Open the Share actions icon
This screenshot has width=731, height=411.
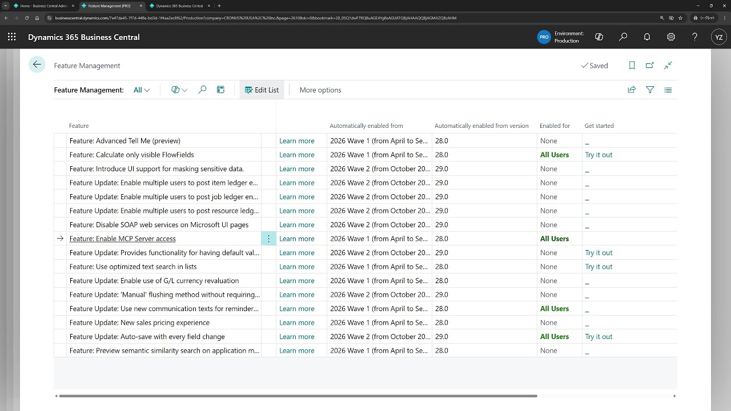click(x=632, y=90)
